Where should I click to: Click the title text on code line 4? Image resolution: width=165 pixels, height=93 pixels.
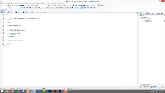tap(25, 18)
